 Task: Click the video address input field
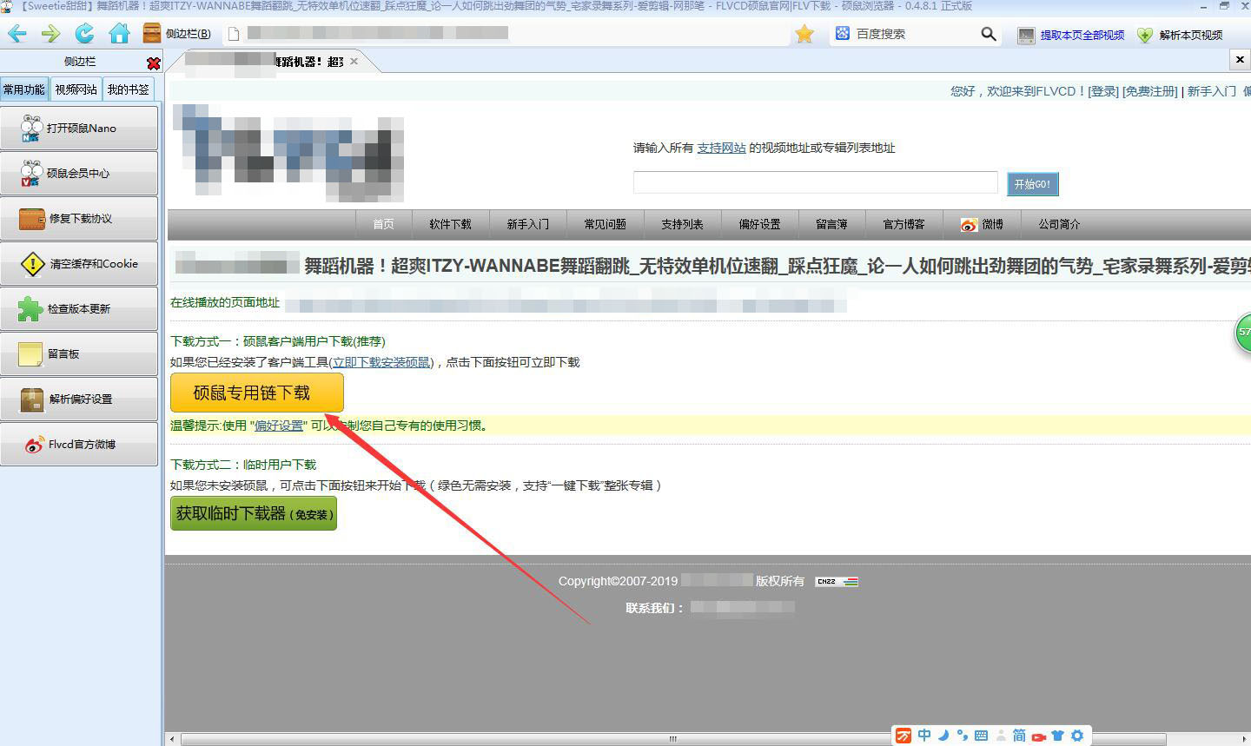(x=815, y=182)
